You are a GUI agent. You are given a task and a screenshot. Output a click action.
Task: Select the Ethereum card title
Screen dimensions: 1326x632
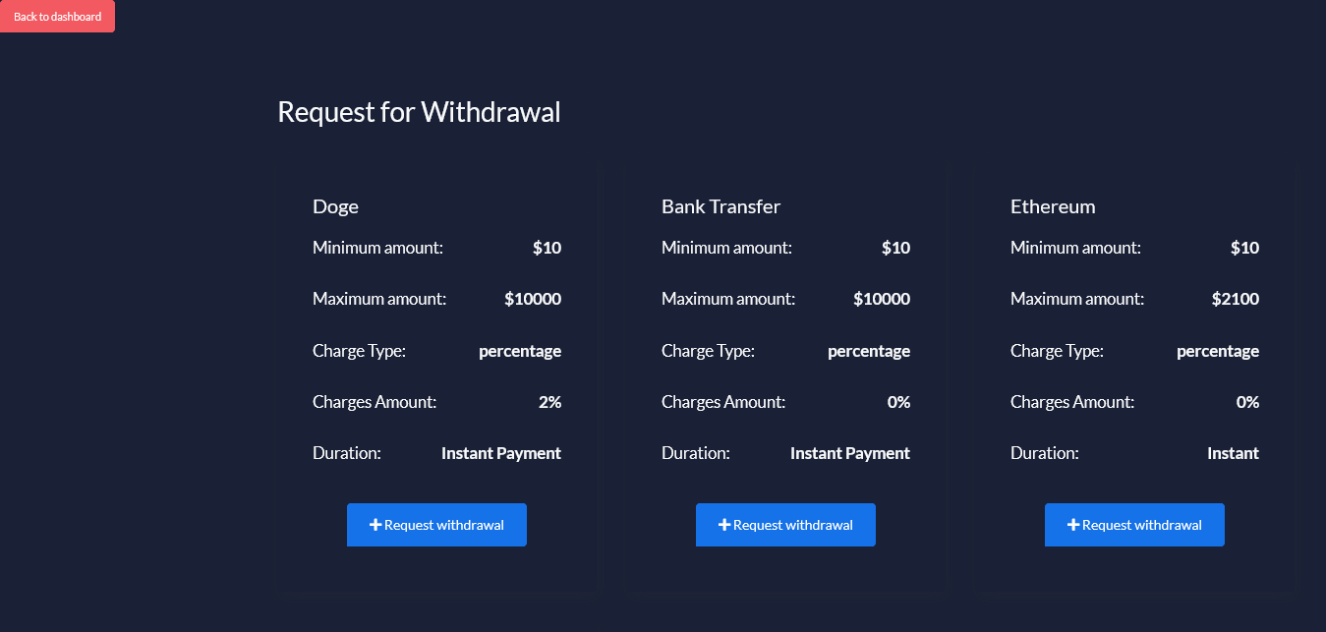[1053, 206]
